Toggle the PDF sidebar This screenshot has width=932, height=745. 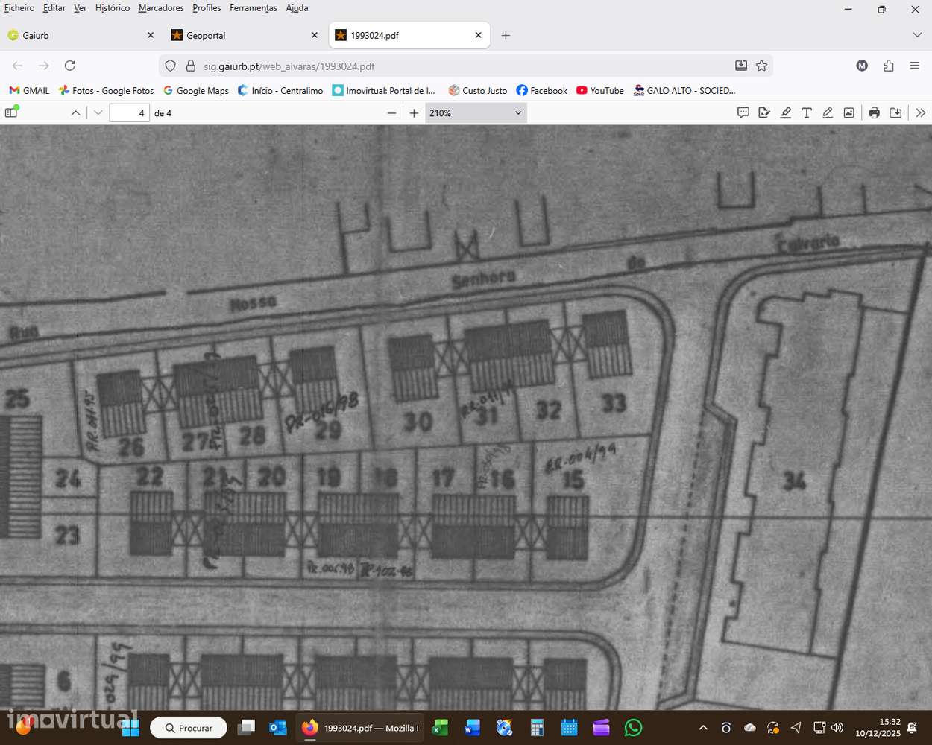(11, 112)
